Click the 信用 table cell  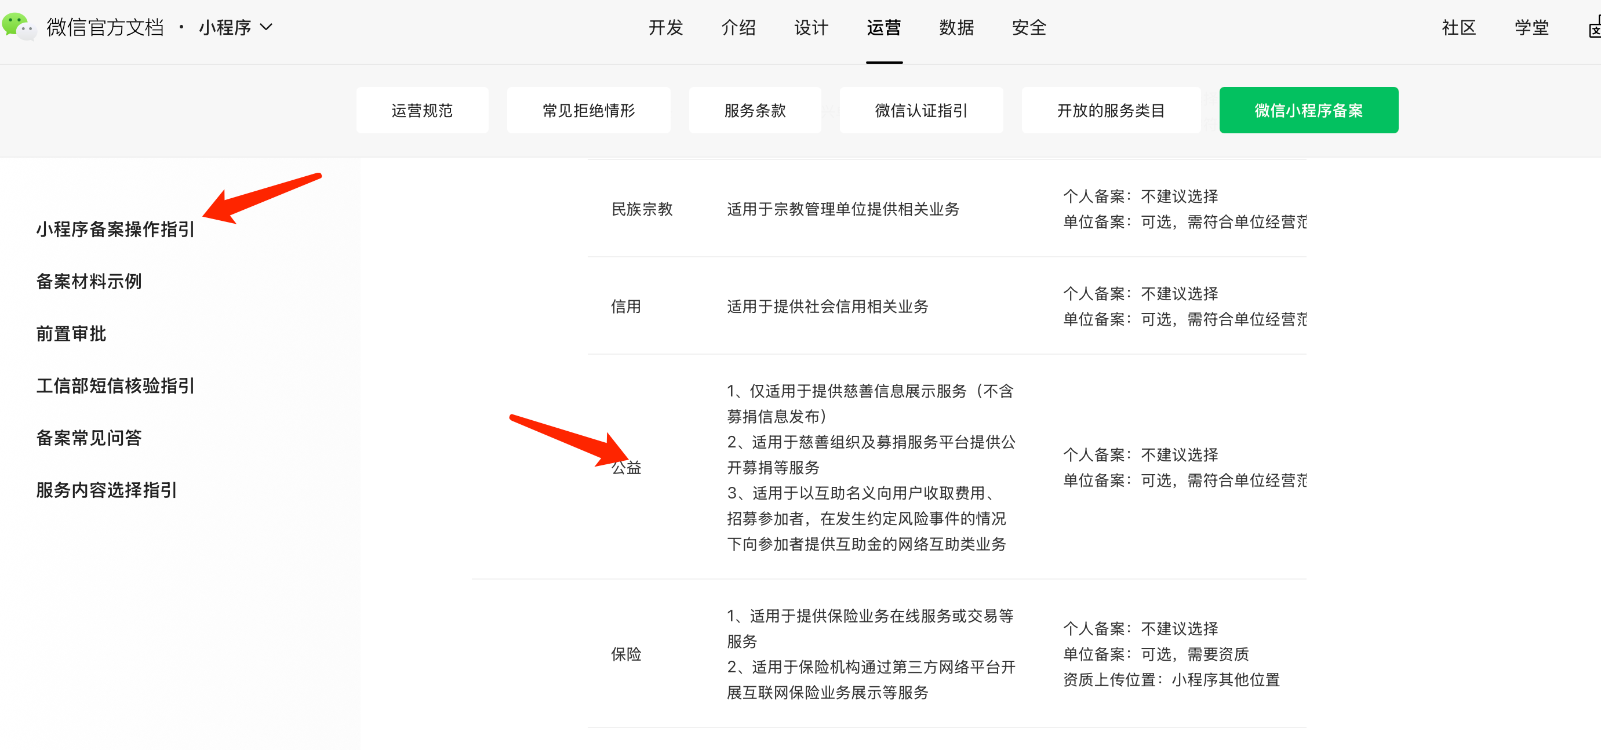(626, 307)
